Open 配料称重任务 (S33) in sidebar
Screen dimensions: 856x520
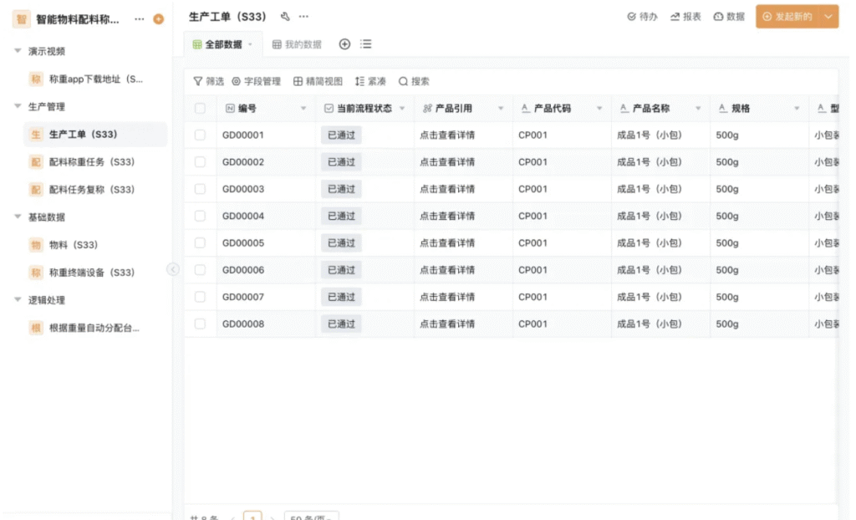pyautogui.click(x=91, y=161)
